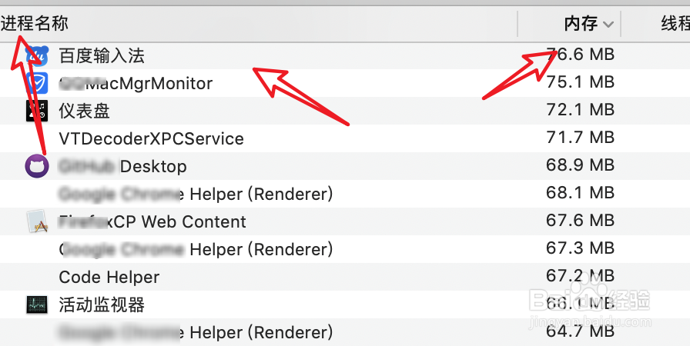Click the GitHub Desktop cat icon
This screenshot has height=346, width=690.
[37, 166]
